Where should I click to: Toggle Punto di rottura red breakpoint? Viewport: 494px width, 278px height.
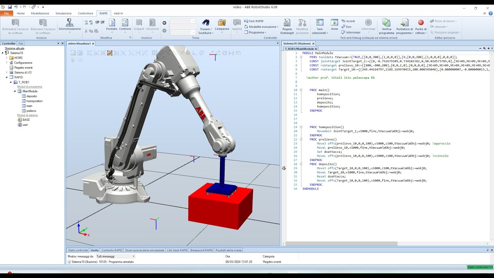(x=421, y=22)
